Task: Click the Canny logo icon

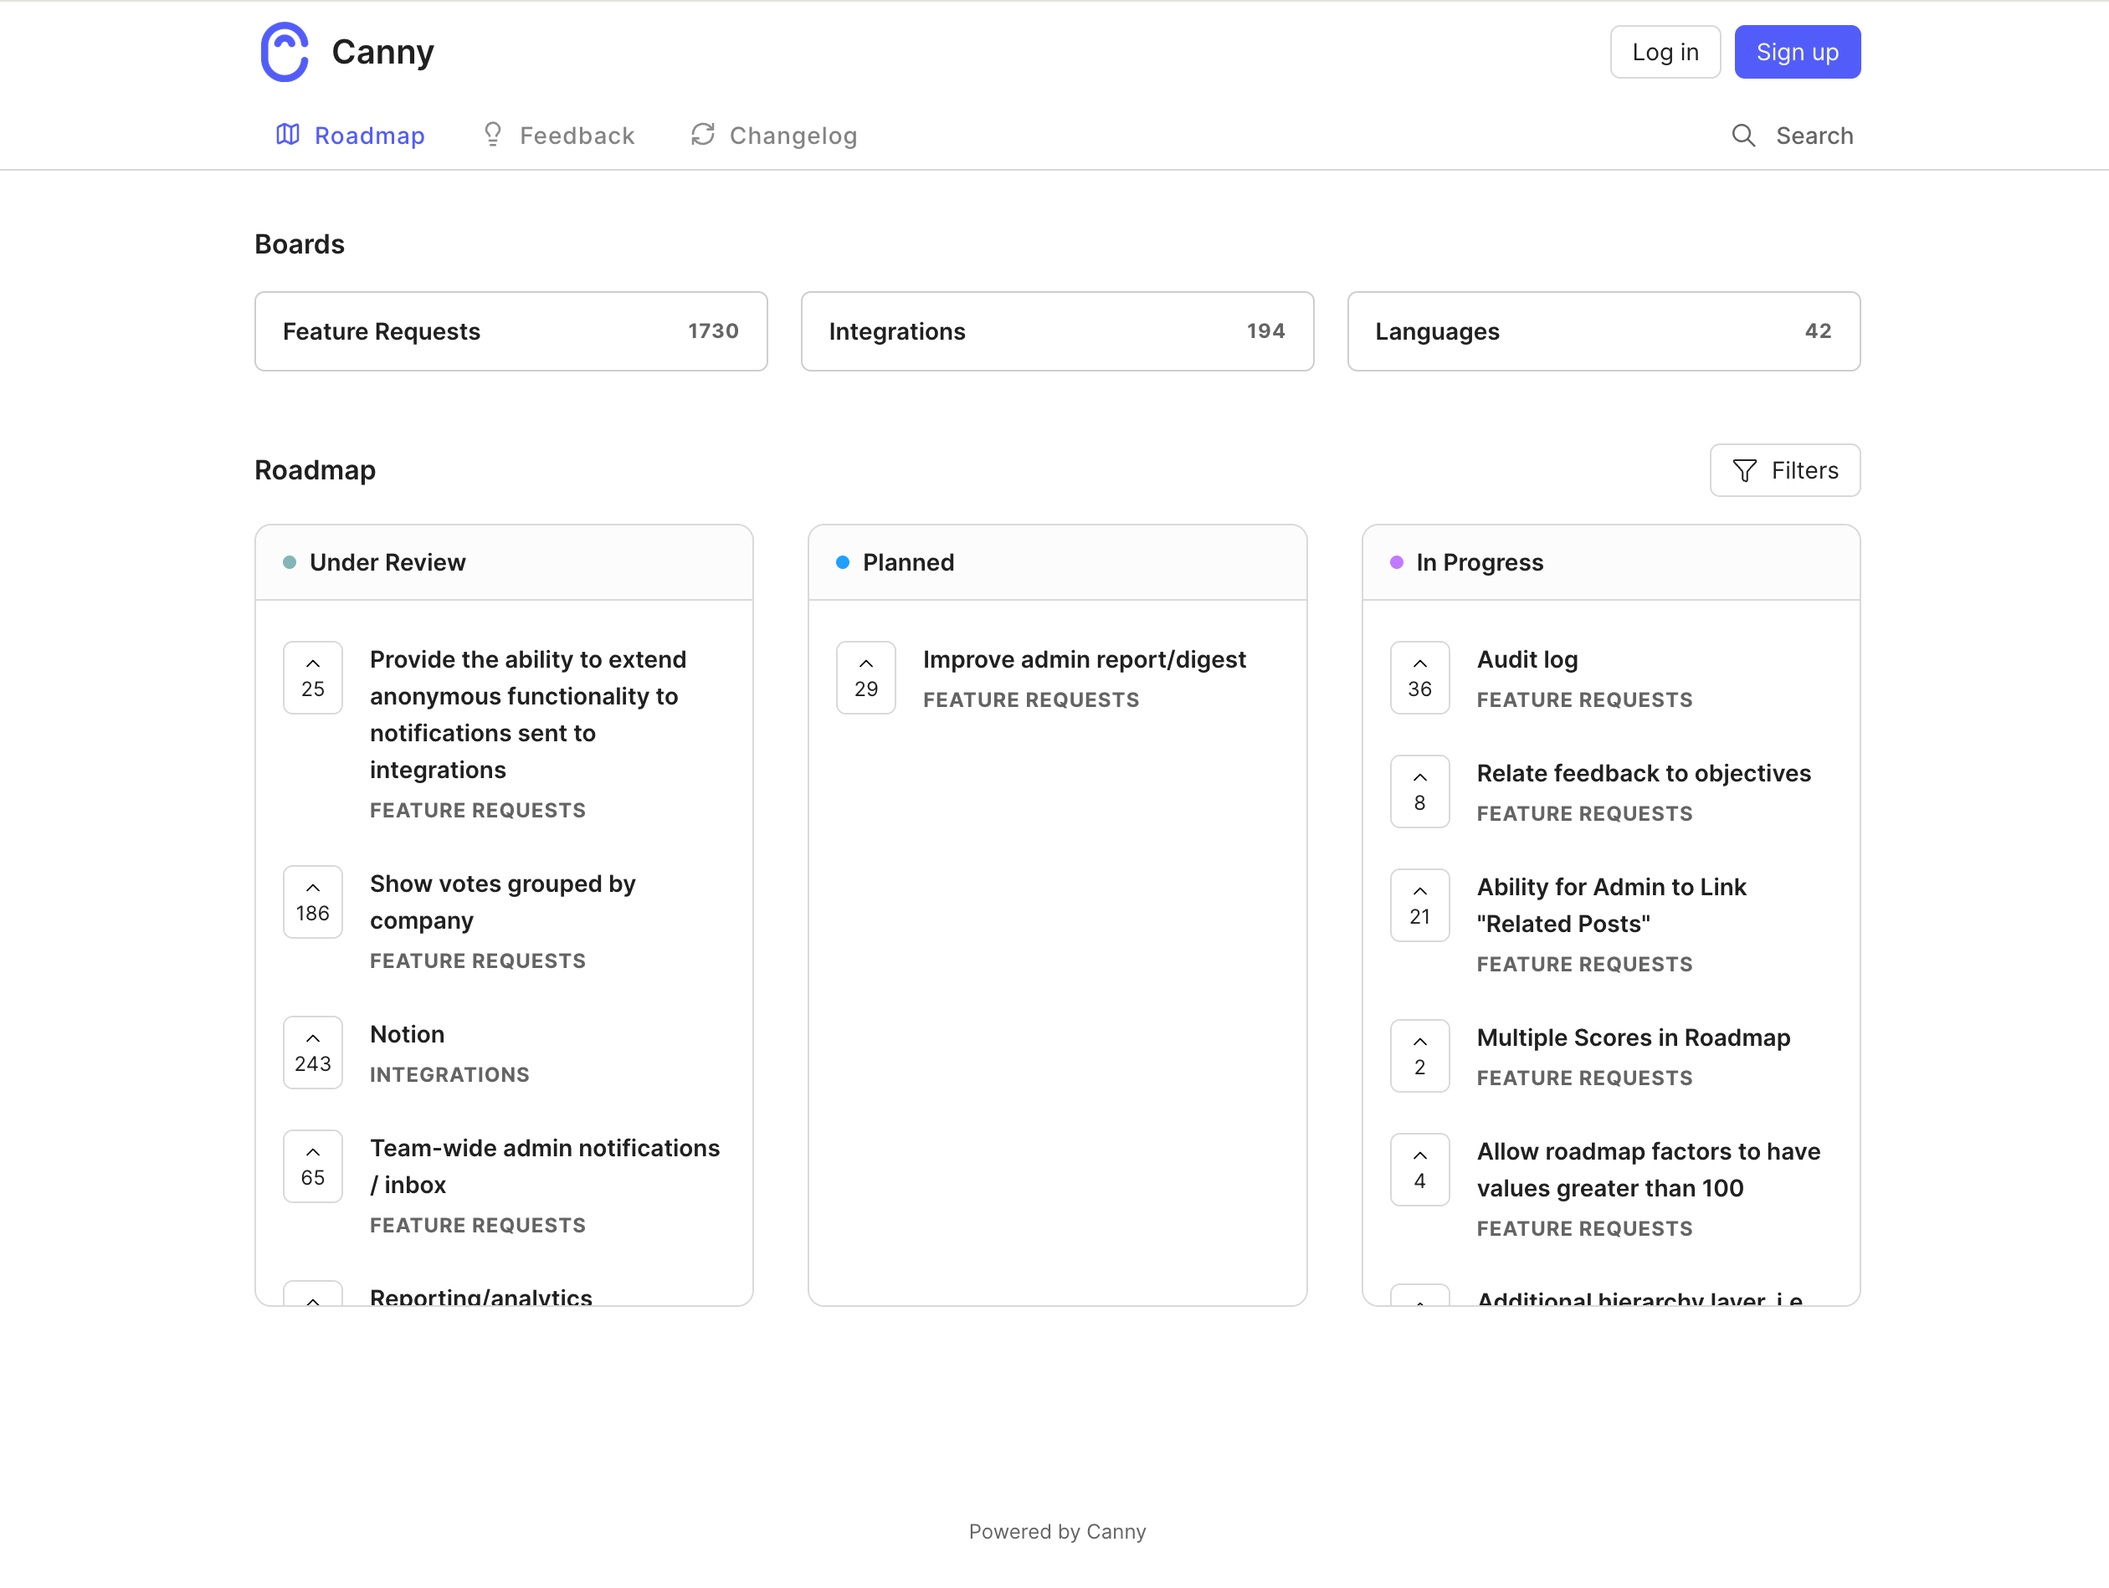Action: (284, 53)
